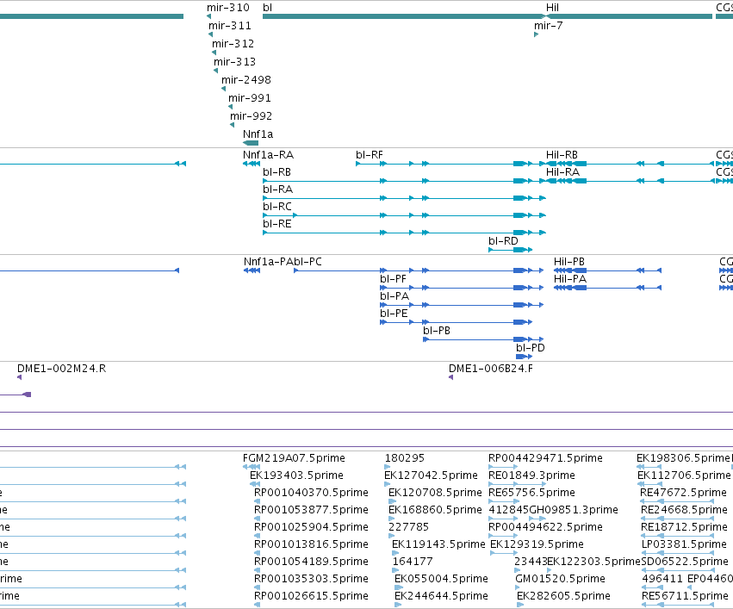Select the EK168860.5prime label
This screenshot has height=609, width=733.
pos(435,511)
